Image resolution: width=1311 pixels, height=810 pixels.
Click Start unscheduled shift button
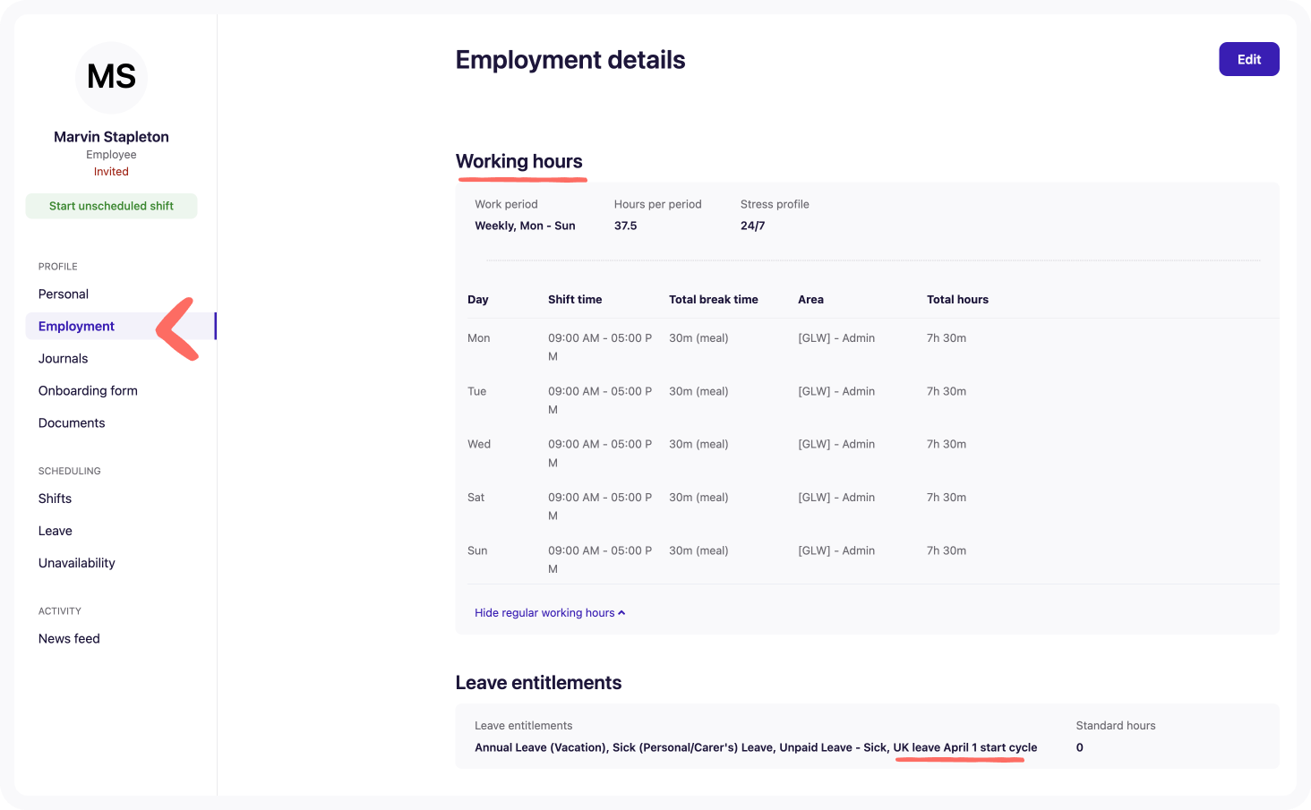click(x=111, y=206)
